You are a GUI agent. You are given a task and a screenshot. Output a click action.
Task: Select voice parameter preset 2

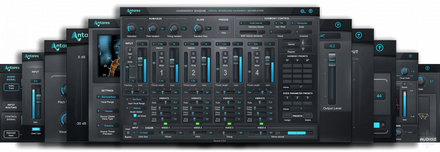pyautogui.click(x=297, y=98)
